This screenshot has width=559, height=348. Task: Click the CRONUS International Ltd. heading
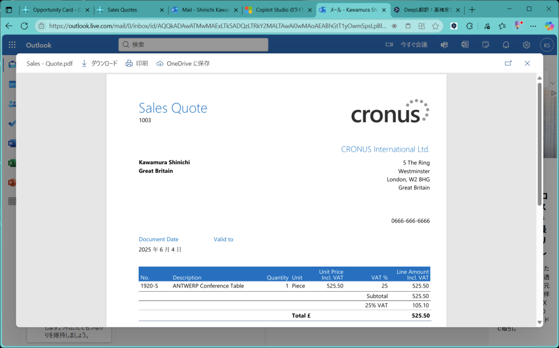click(x=385, y=149)
